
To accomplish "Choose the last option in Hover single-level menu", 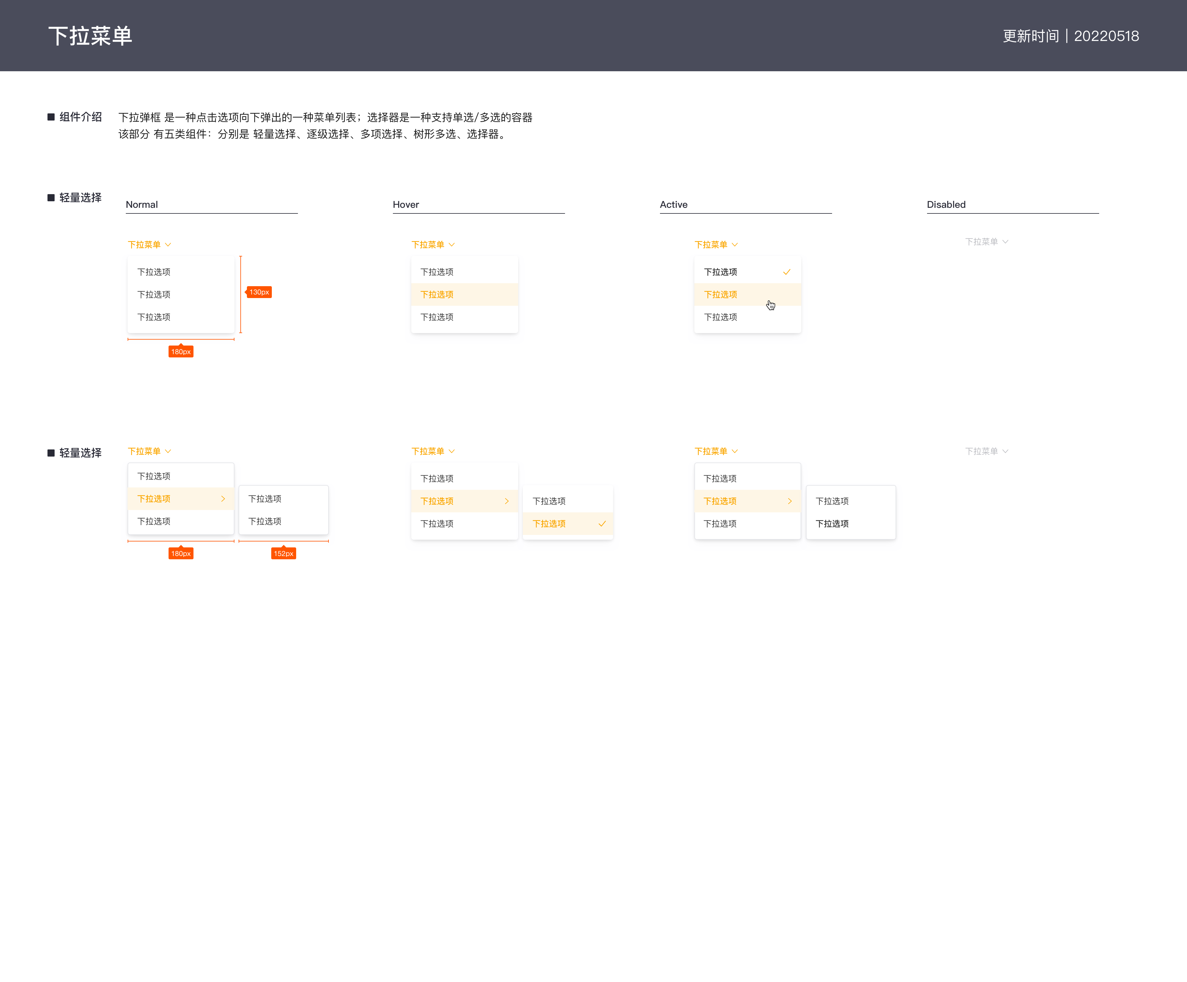I will [465, 317].
